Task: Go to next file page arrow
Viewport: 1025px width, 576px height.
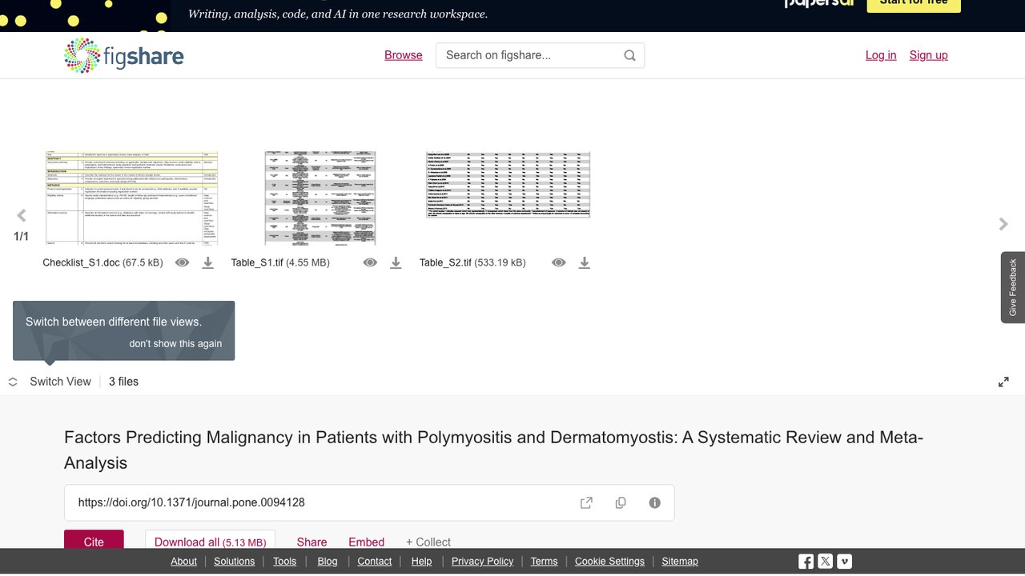Action: [x=1003, y=224]
